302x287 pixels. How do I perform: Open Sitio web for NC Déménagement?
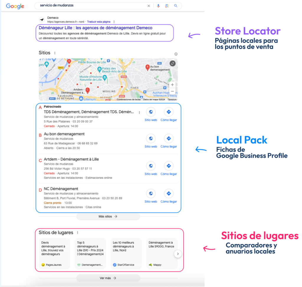tap(151, 196)
